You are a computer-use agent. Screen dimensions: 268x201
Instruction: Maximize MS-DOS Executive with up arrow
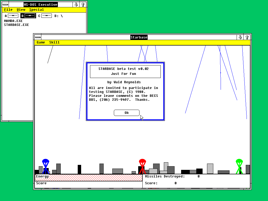[x=83, y=5]
